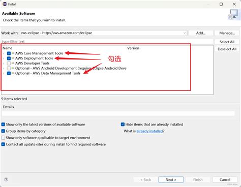Click Cancel button

tap(225, 179)
